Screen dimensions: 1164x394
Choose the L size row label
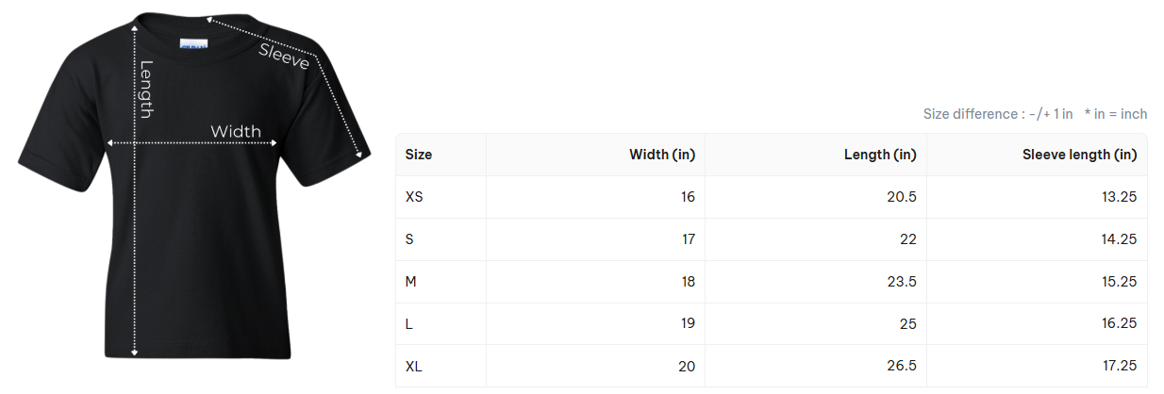pyautogui.click(x=409, y=324)
